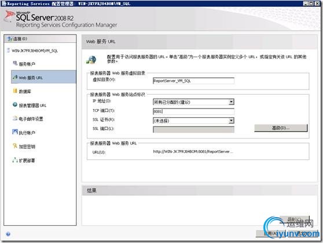Open 电子邮件设置 page
The image size is (323, 243).
point(31,119)
